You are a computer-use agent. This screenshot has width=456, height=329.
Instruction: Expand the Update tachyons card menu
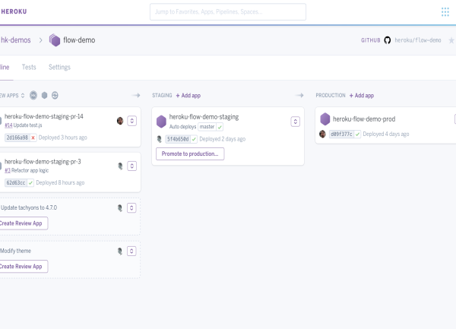click(x=131, y=207)
